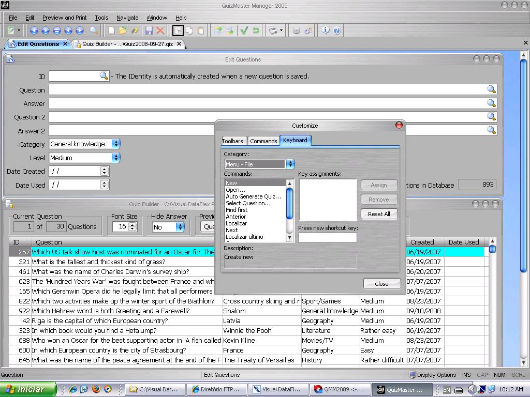
Task: Click the magnifier lookup icon in the toolbar
Action: pyautogui.click(x=94, y=30)
